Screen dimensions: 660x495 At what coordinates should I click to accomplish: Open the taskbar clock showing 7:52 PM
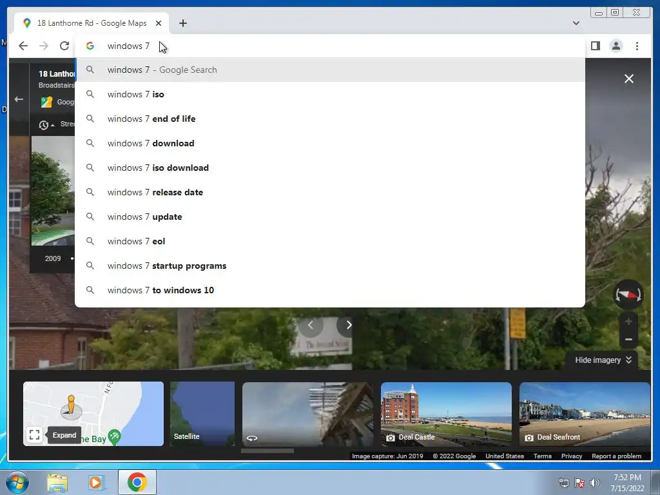click(x=627, y=483)
